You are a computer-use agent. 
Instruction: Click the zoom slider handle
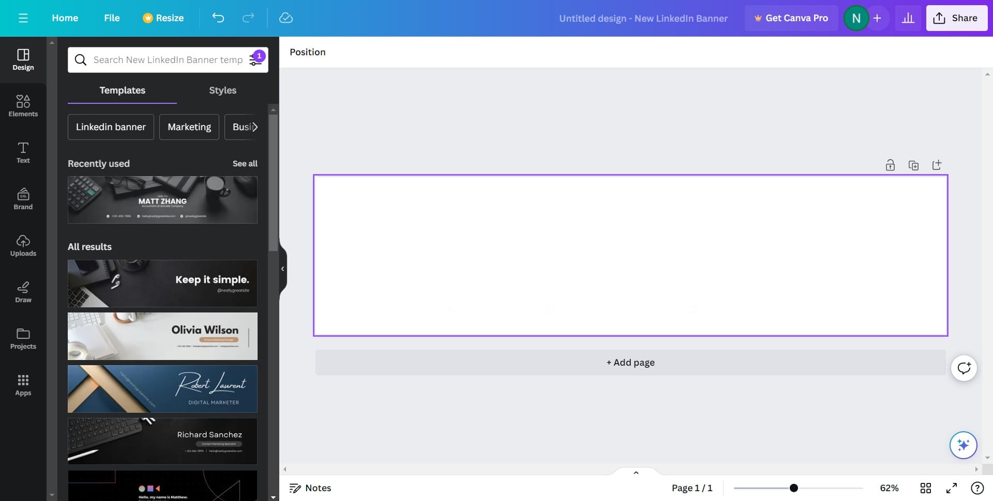coord(793,488)
